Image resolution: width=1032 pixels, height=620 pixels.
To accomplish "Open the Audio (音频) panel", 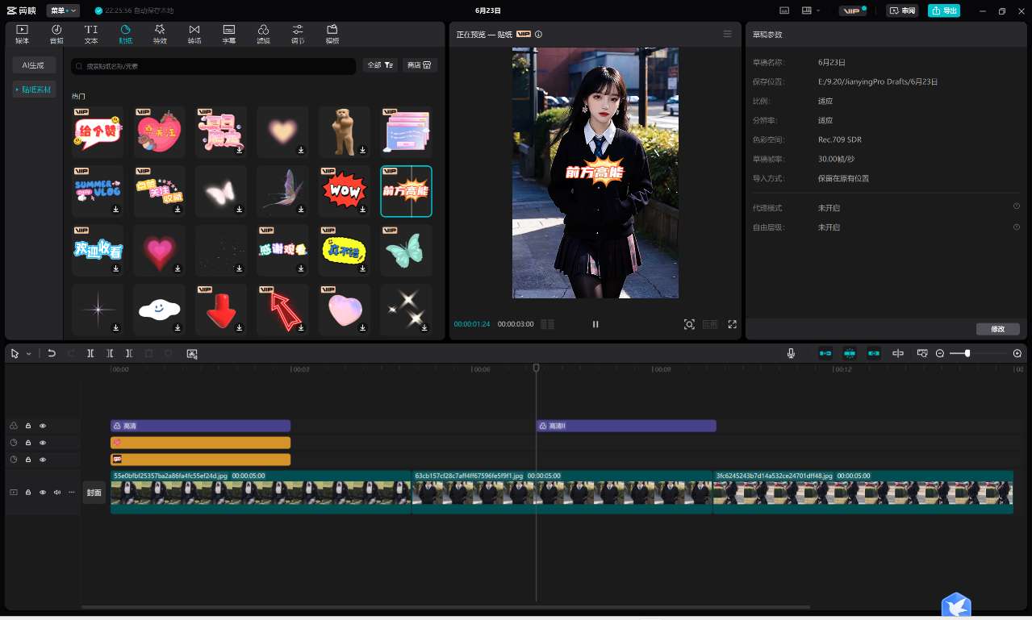I will 56,34.
